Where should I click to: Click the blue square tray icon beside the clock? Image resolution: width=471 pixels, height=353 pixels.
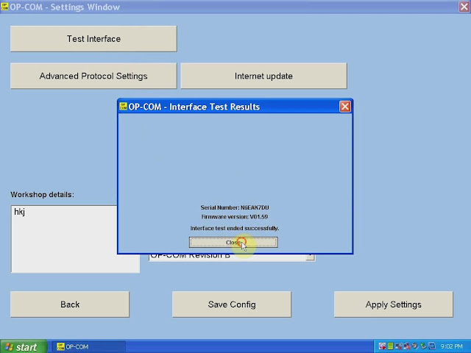tap(432, 346)
